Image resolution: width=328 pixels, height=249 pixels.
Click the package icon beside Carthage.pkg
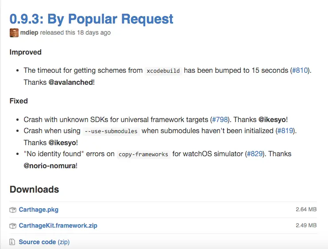tap(13, 209)
